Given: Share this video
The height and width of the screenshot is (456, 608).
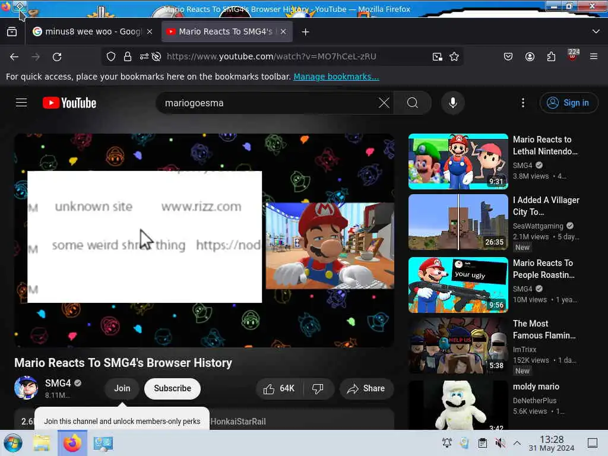Looking at the screenshot, I should coord(366,388).
